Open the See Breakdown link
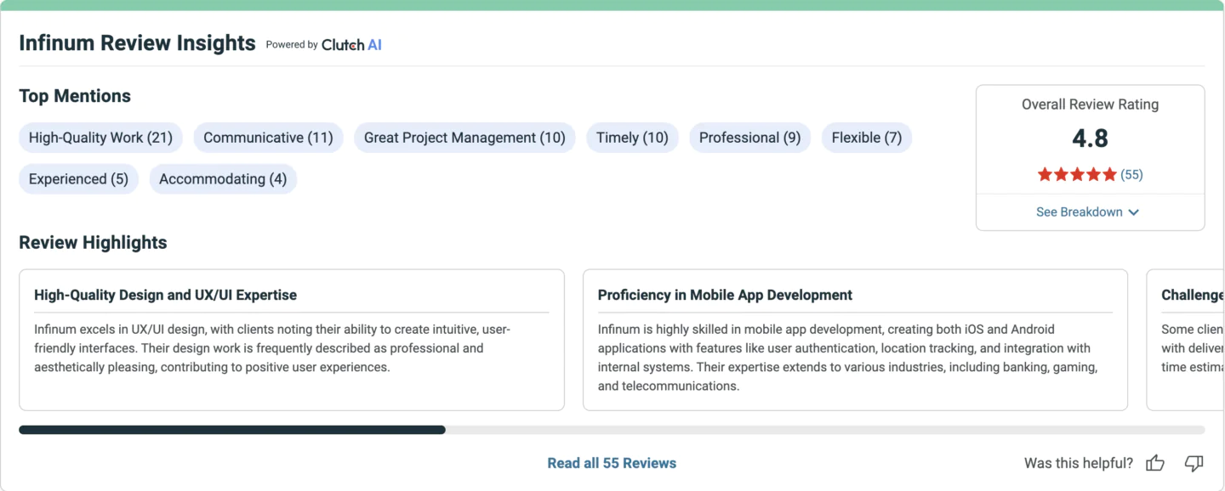 click(1088, 212)
